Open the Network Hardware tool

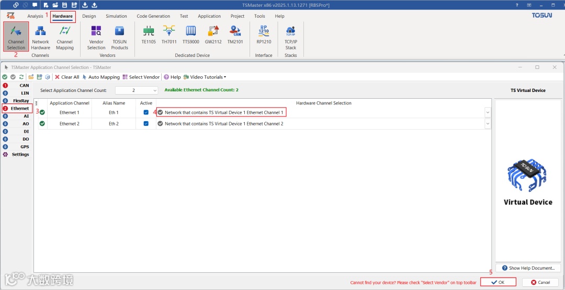pos(41,37)
